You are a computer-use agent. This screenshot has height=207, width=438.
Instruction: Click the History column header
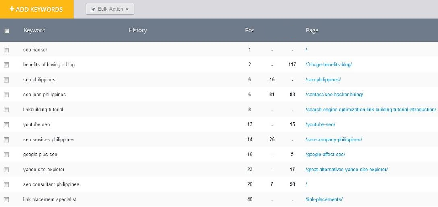click(x=137, y=30)
